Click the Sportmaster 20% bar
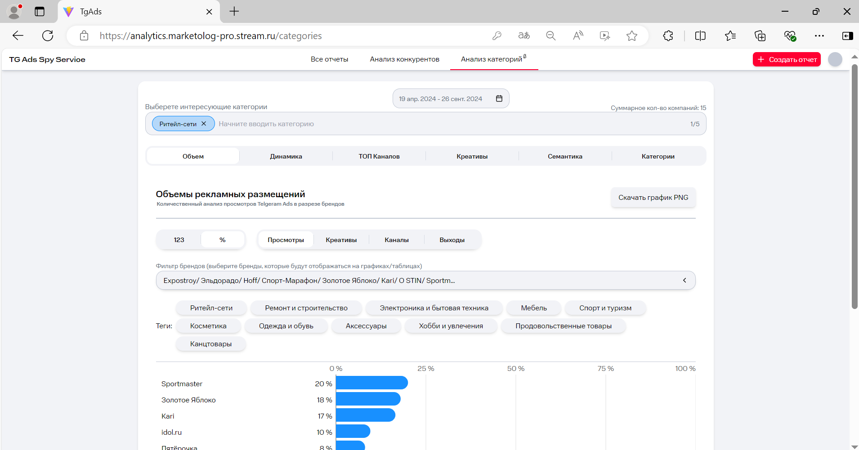The image size is (859, 450). pos(372,383)
